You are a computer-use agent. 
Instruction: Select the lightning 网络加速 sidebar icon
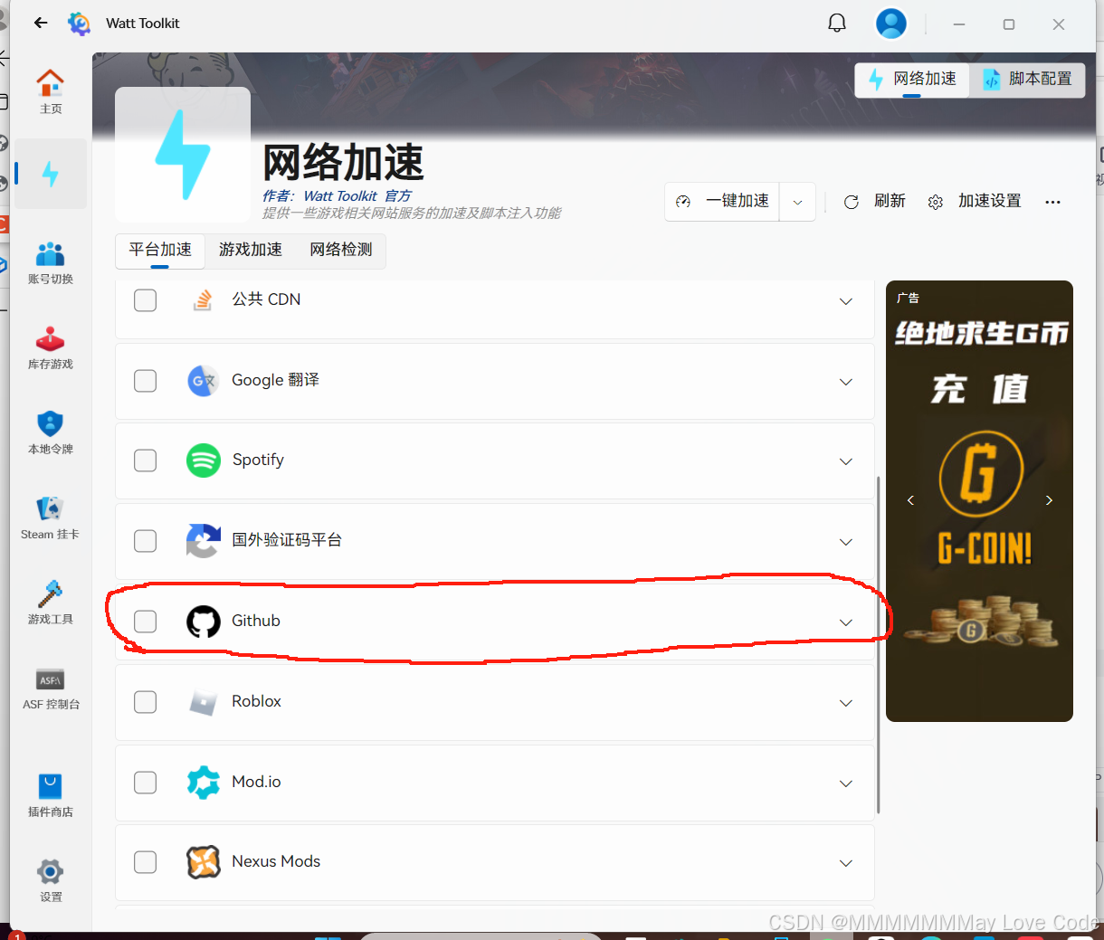pos(51,174)
